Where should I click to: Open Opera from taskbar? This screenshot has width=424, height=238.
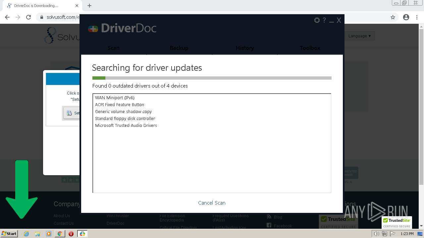click(71, 234)
